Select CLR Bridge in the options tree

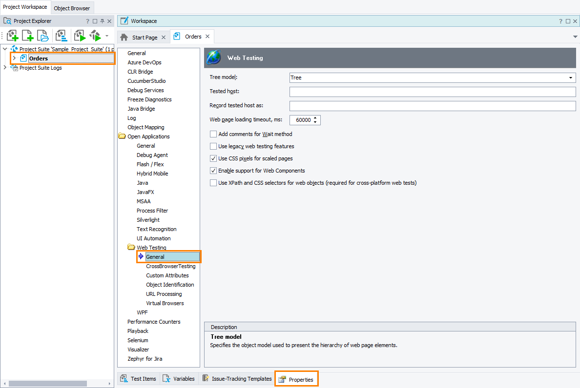pyautogui.click(x=140, y=72)
